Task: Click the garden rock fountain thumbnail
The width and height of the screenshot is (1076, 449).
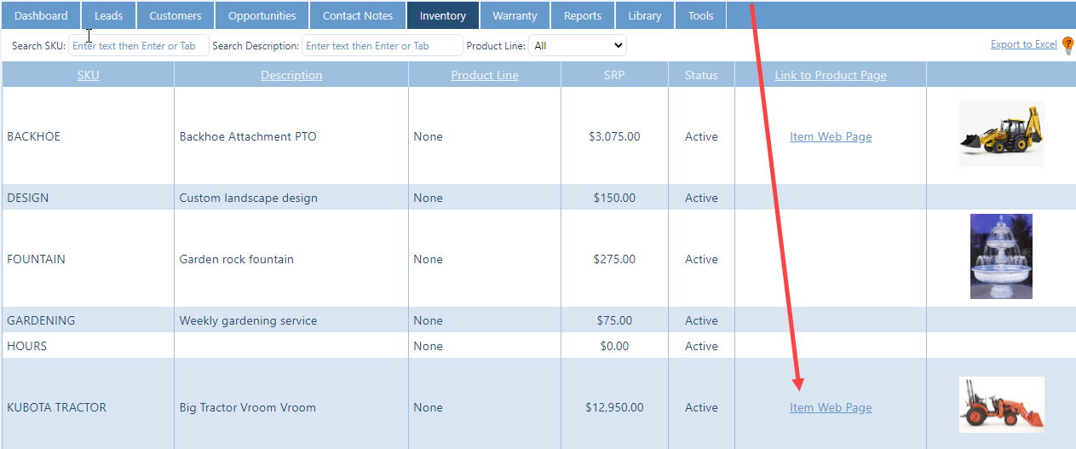Action: click(x=1001, y=256)
